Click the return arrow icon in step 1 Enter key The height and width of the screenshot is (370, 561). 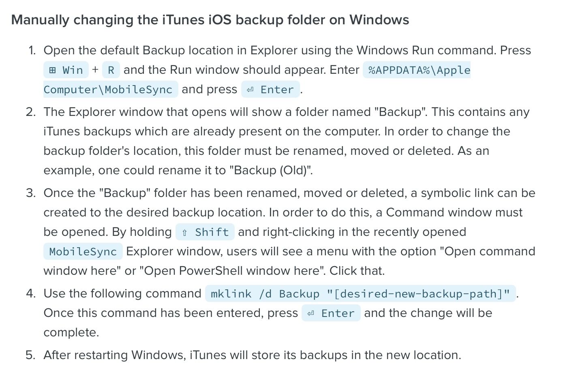pos(250,90)
